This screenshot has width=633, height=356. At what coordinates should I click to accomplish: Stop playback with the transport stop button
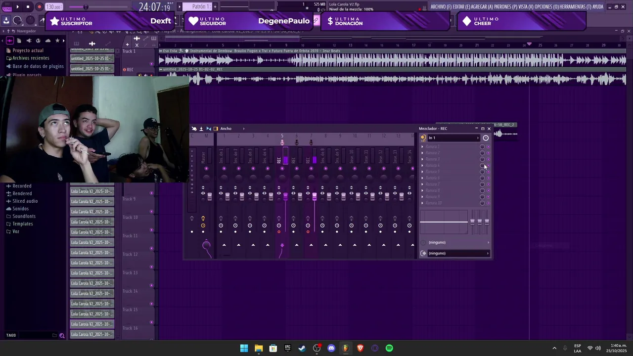pos(28,7)
